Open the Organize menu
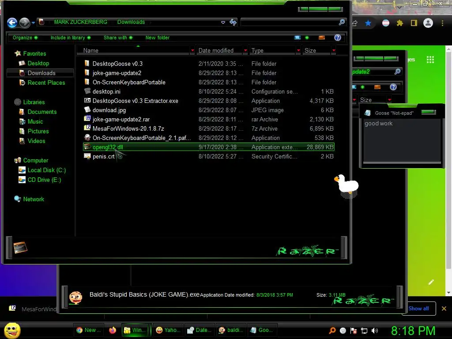The image size is (452, 339). [25, 38]
